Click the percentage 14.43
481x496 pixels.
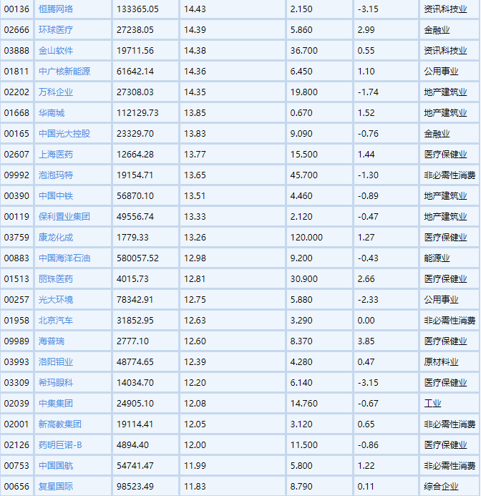coord(195,9)
